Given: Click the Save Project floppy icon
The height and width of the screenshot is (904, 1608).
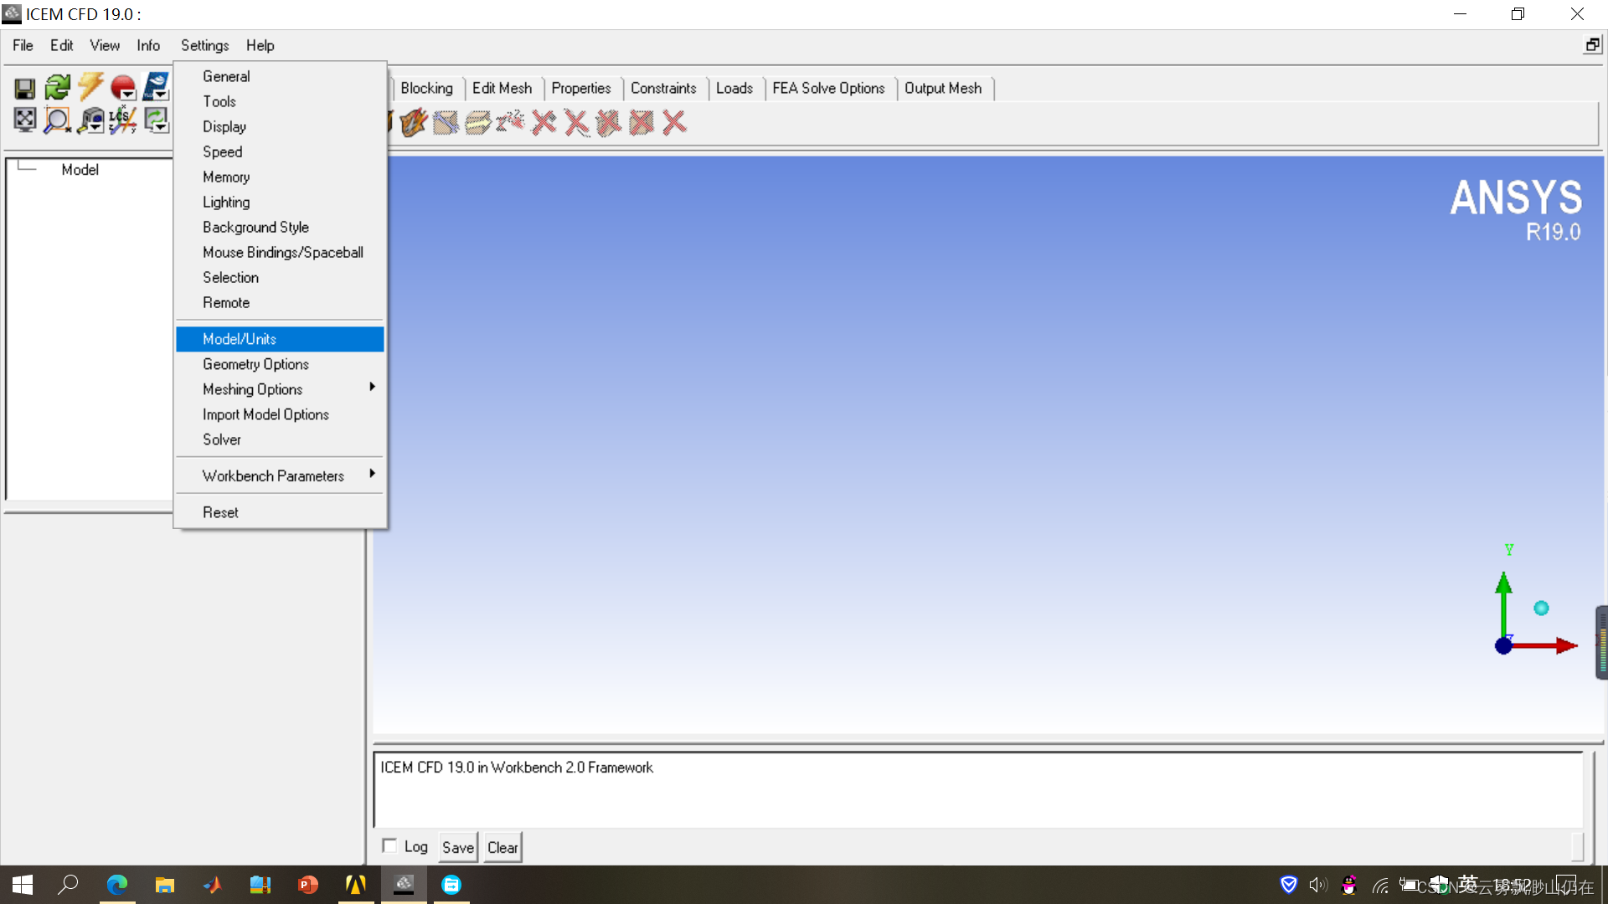Looking at the screenshot, I should [x=24, y=88].
